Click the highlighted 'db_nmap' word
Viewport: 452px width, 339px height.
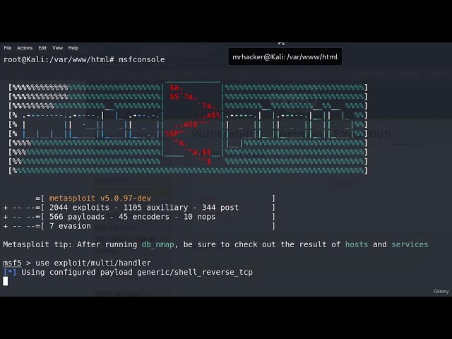point(158,244)
